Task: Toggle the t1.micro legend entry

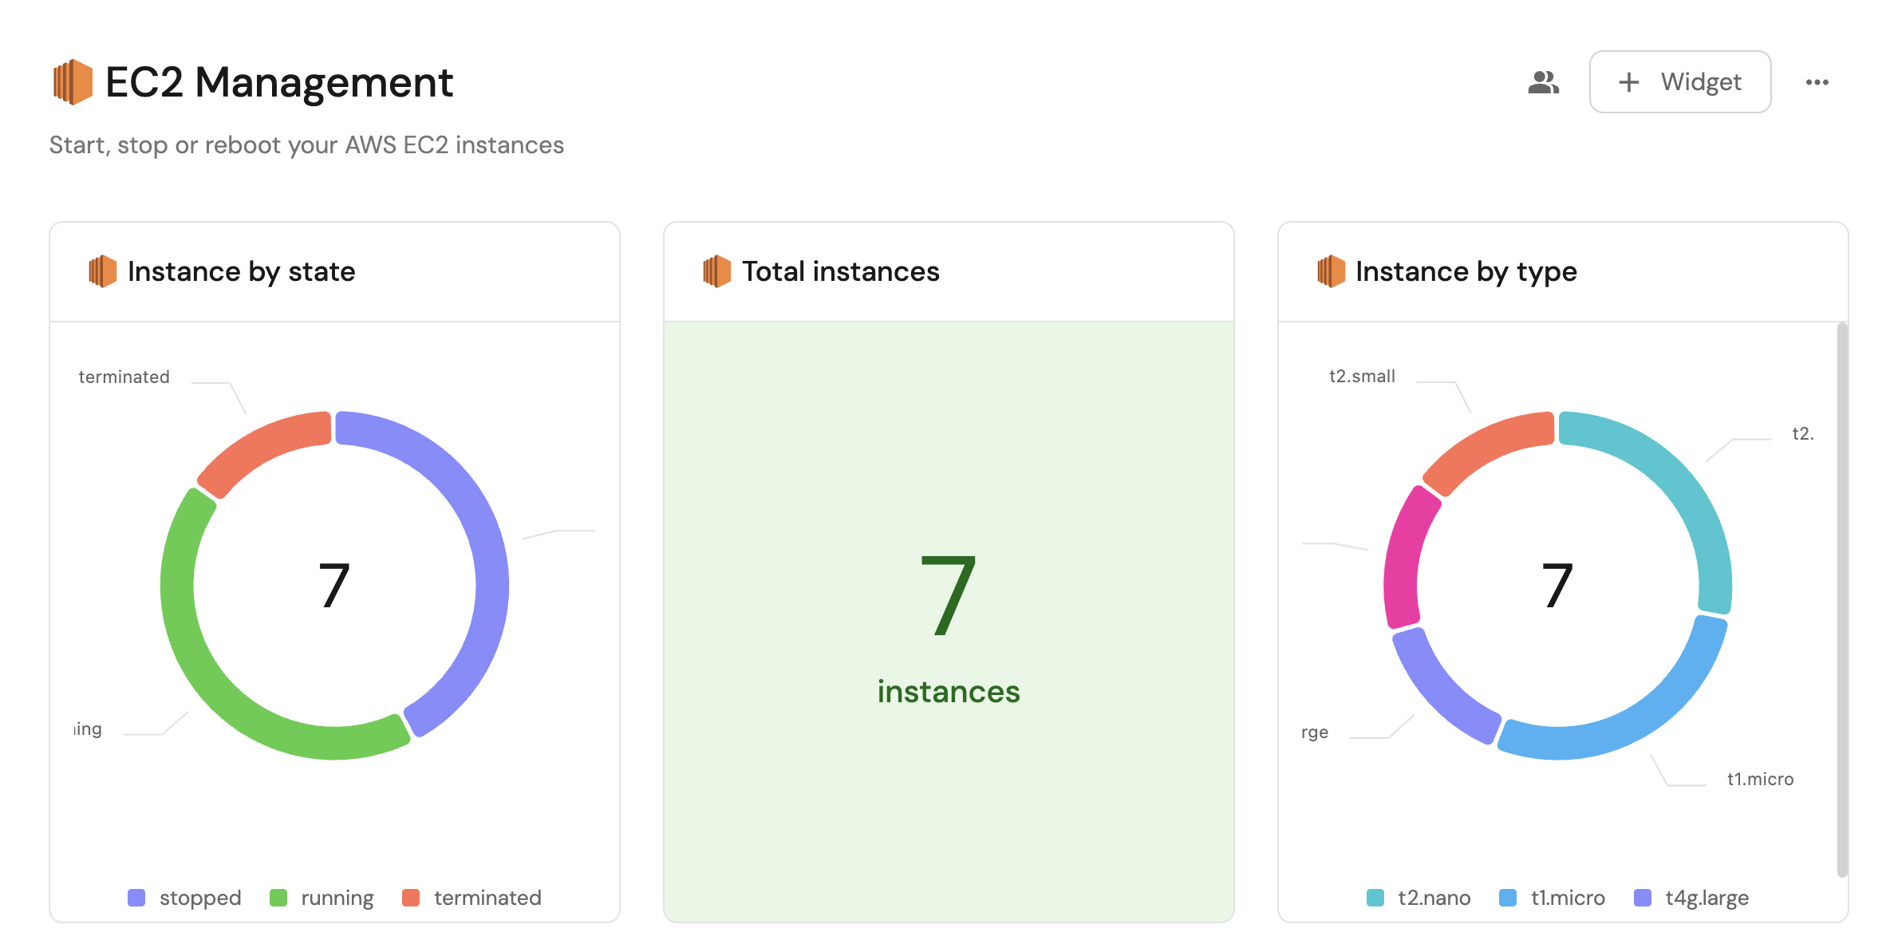Action: click(1553, 898)
